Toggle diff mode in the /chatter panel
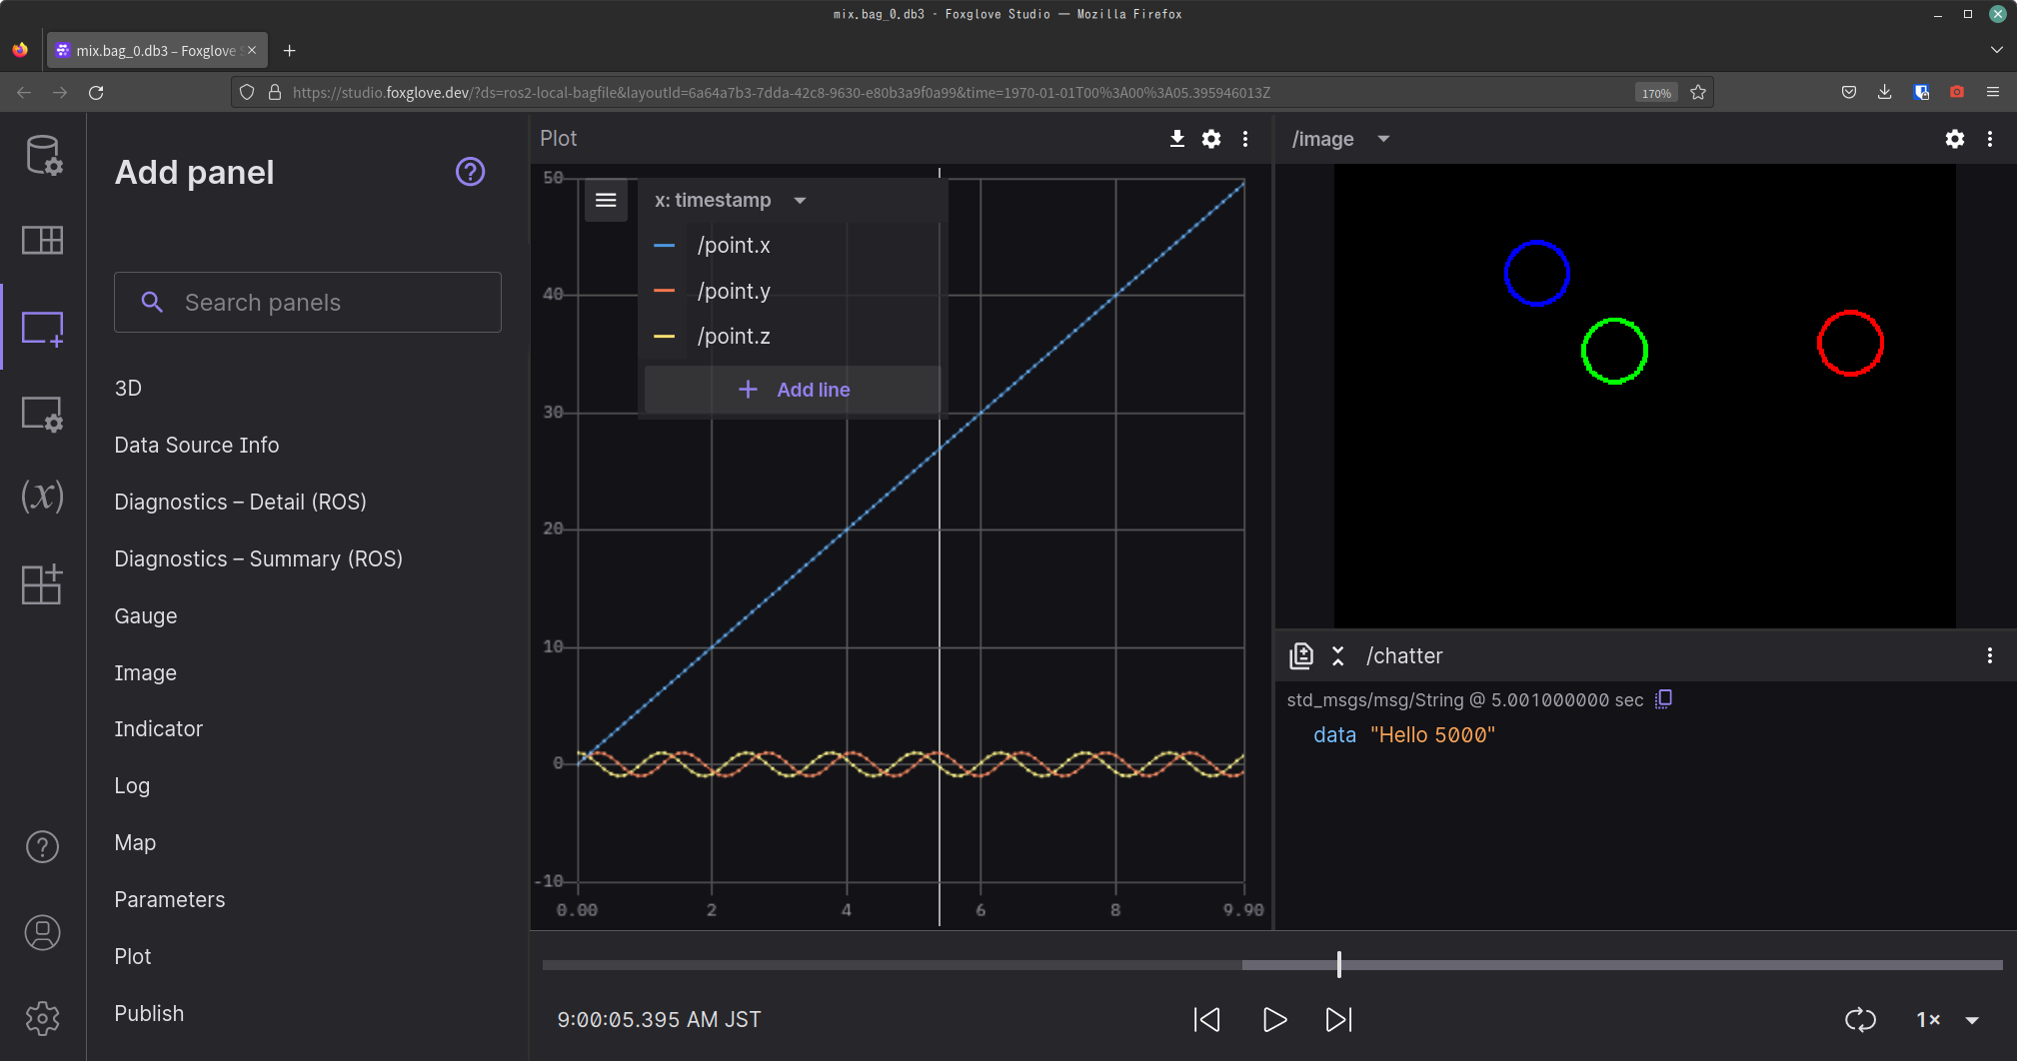The width and height of the screenshot is (2017, 1061). coord(1301,655)
